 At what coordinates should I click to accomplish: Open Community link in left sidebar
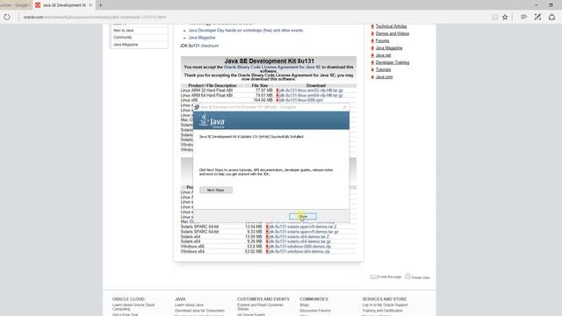tap(122, 37)
